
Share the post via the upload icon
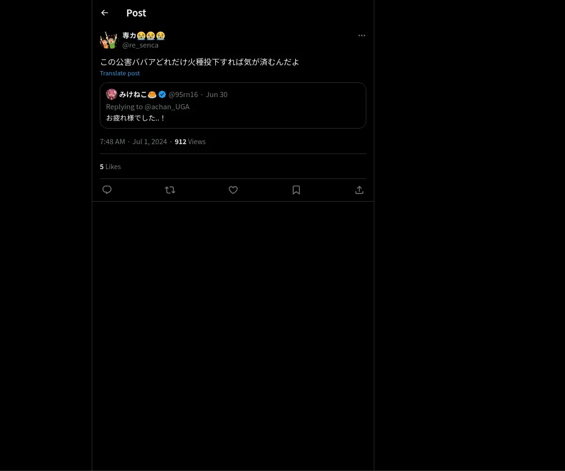coord(359,190)
